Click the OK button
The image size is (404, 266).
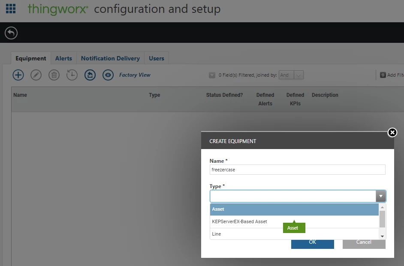coord(313,243)
